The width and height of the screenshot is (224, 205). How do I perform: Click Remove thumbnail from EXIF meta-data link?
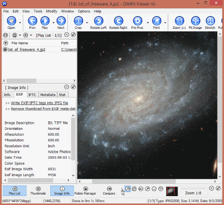43,108
